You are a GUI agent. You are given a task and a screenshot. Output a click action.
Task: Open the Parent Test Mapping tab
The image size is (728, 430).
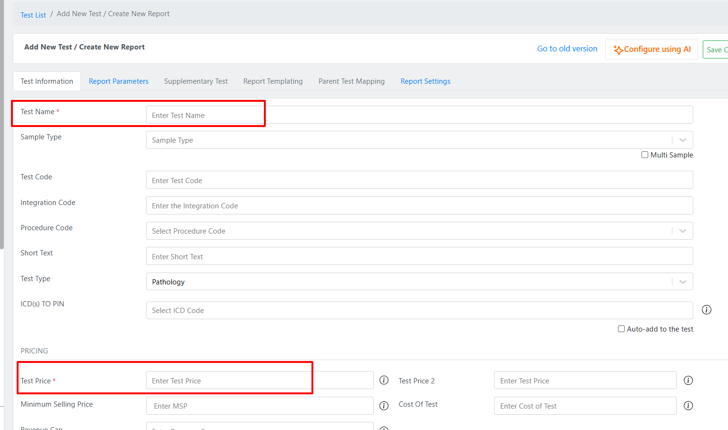[351, 81]
